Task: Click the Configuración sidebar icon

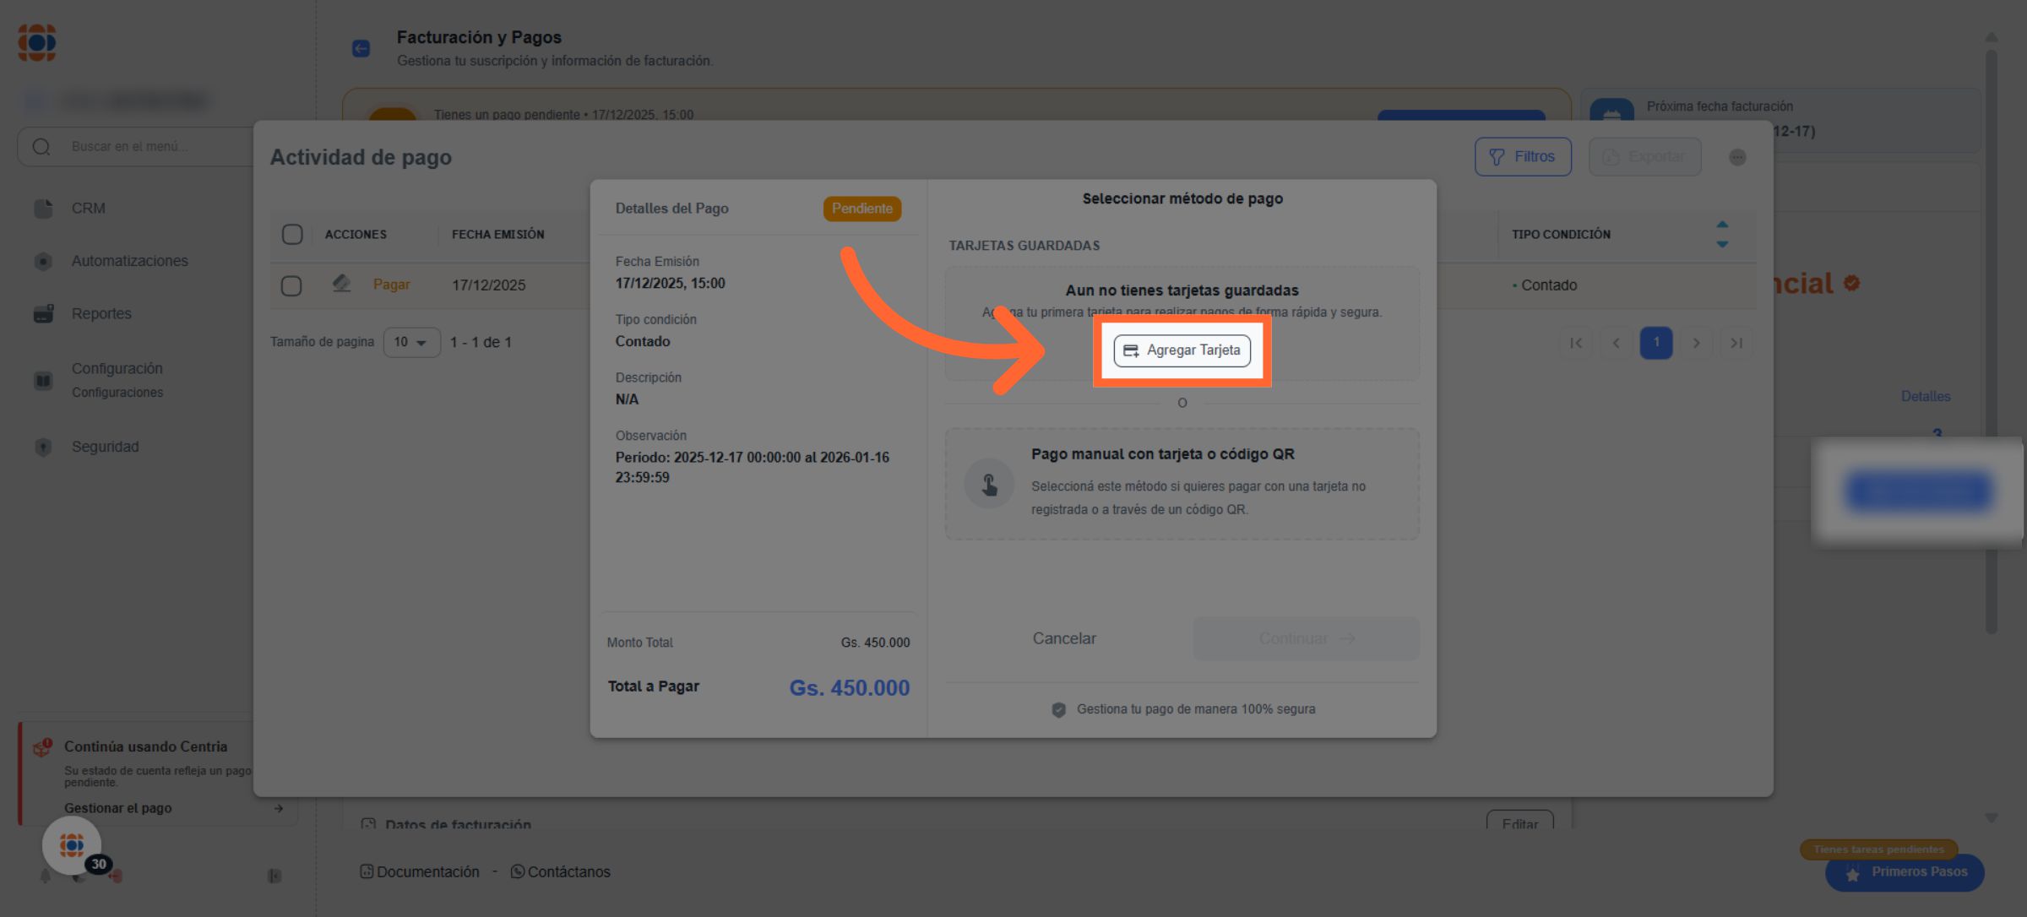Action: (x=43, y=380)
